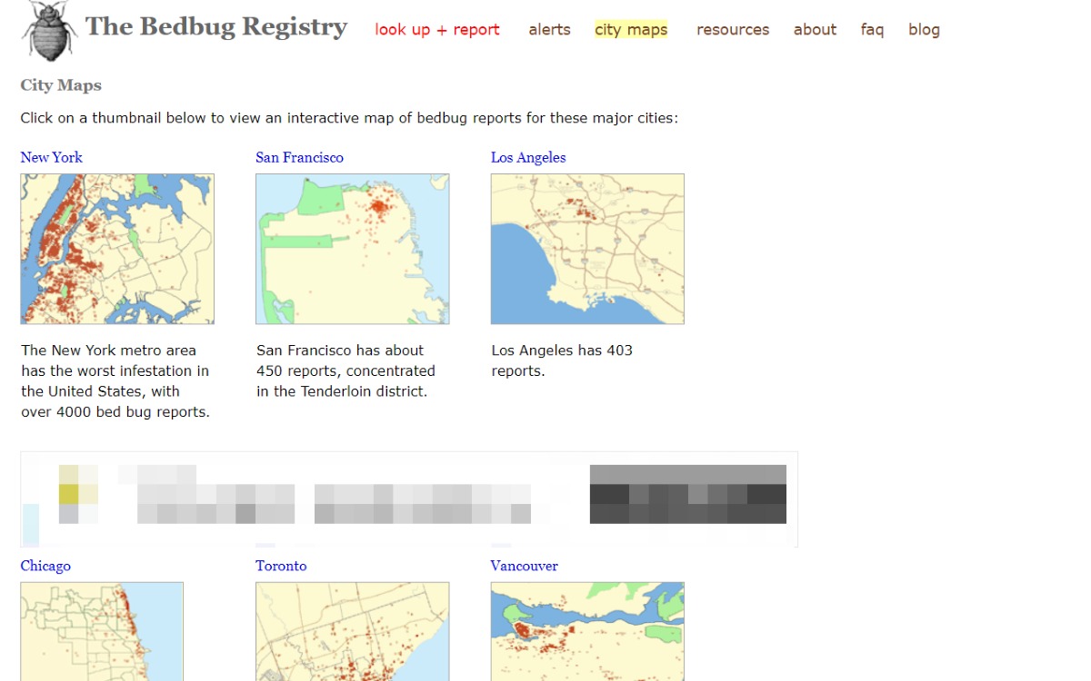View the Vancouver map thumbnail
The height and width of the screenshot is (681, 1091).
tap(587, 631)
